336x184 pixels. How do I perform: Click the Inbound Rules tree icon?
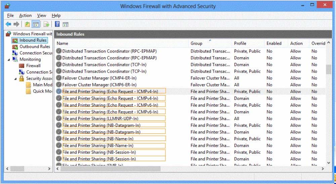[x=15, y=40]
